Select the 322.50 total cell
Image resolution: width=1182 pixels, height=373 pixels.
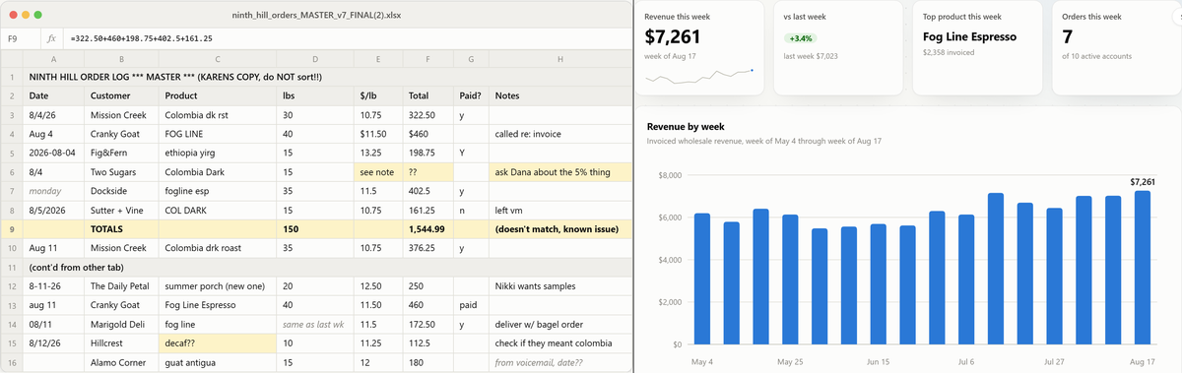click(428, 115)
